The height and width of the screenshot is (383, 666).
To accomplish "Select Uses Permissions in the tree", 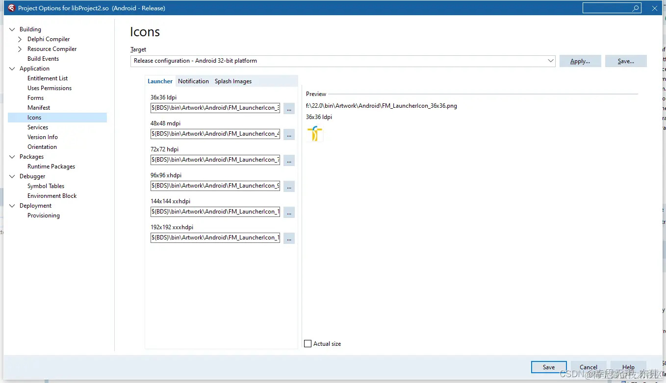I will point(50,88).
